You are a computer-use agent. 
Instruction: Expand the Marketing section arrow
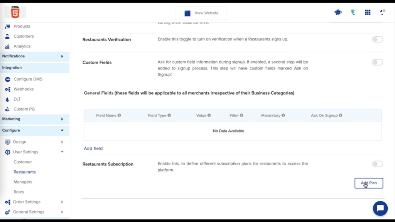pyautogui.click(x=62, y=119)
